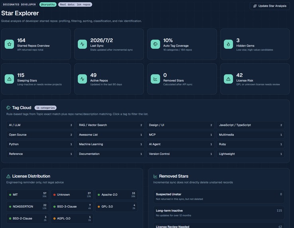Click the BSD-2-Clause license entry

pos(28,218)
